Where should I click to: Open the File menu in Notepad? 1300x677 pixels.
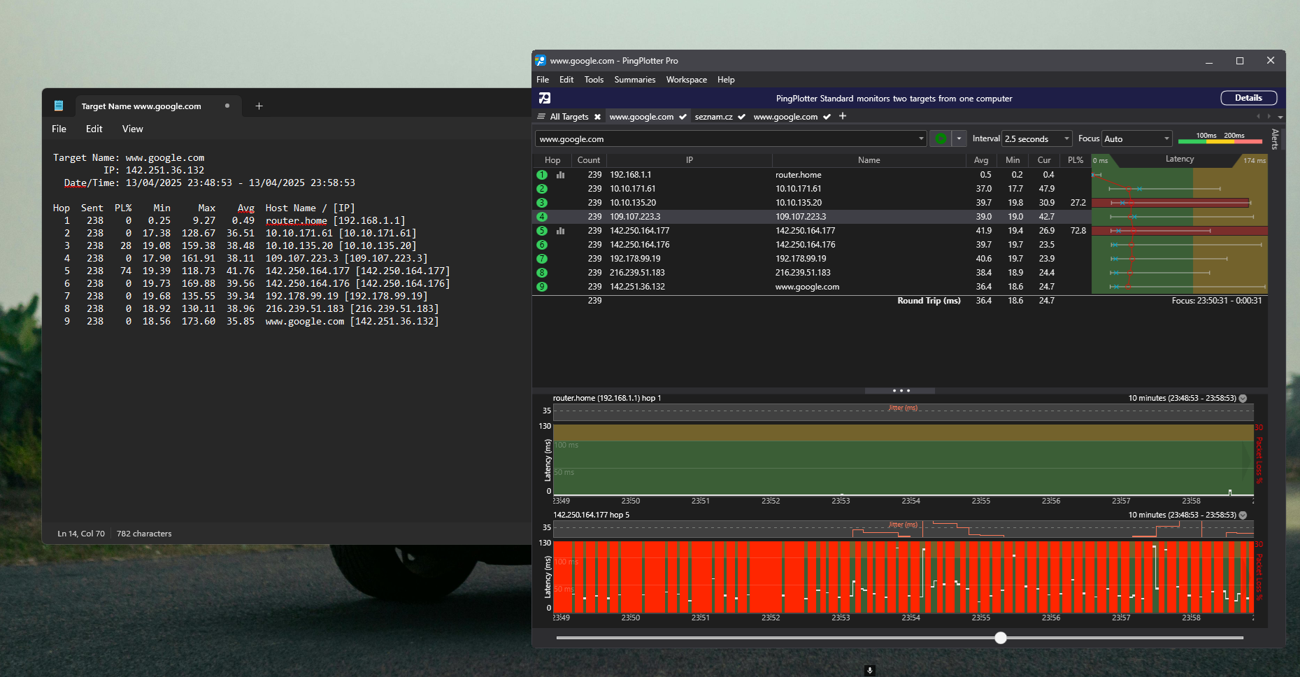[x=59, y=129]
